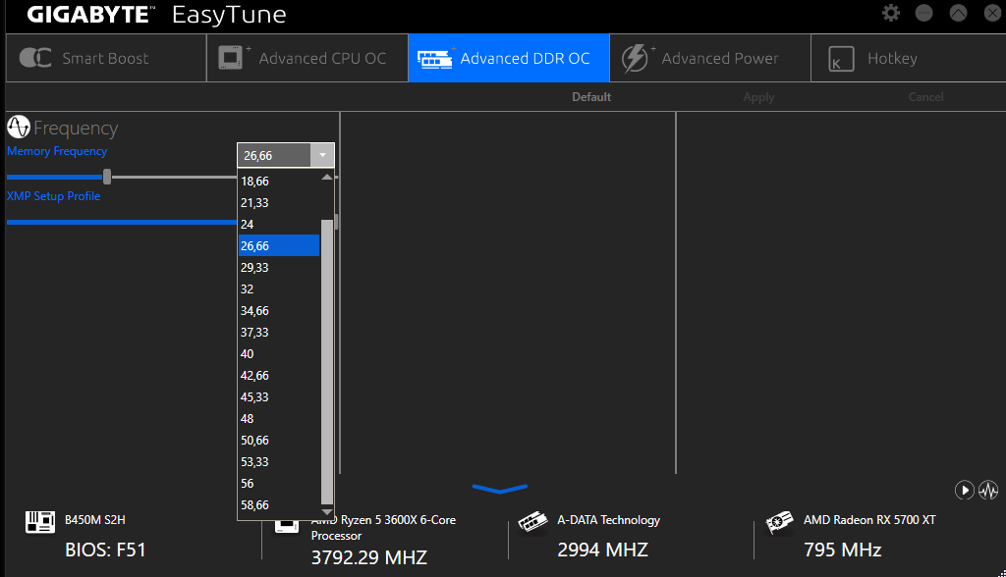Select 50,66 in the frequency list
This screenshot has width=1006, height=577.
pyautogui.click(x=279, y=441)
